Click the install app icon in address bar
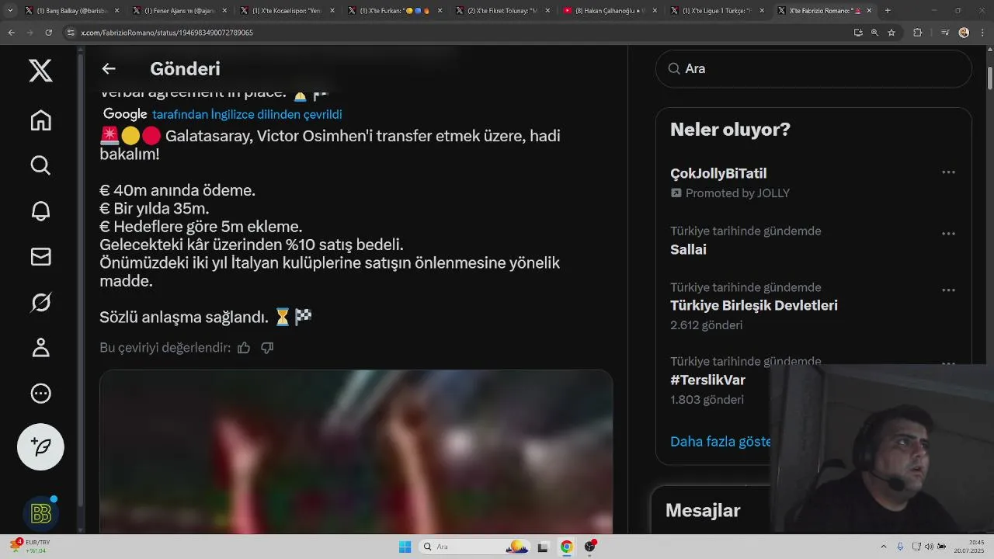 858,33
